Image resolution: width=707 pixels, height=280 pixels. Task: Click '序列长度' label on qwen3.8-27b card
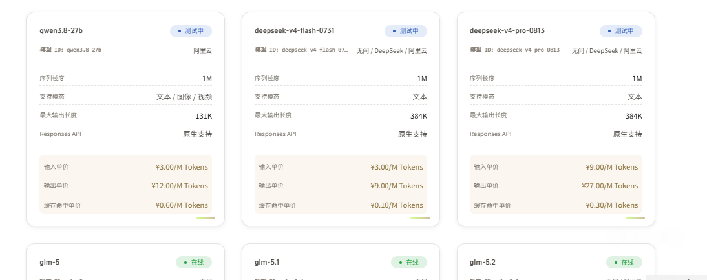(x=52, y=78)
